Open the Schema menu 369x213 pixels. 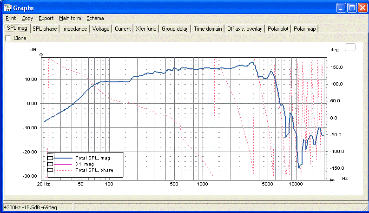[x=95, y=18]
